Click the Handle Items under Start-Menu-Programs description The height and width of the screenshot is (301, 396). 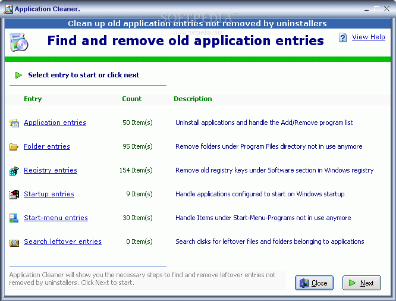263,218
